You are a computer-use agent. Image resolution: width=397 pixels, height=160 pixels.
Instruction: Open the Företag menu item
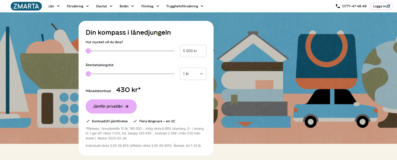point(150,6)
